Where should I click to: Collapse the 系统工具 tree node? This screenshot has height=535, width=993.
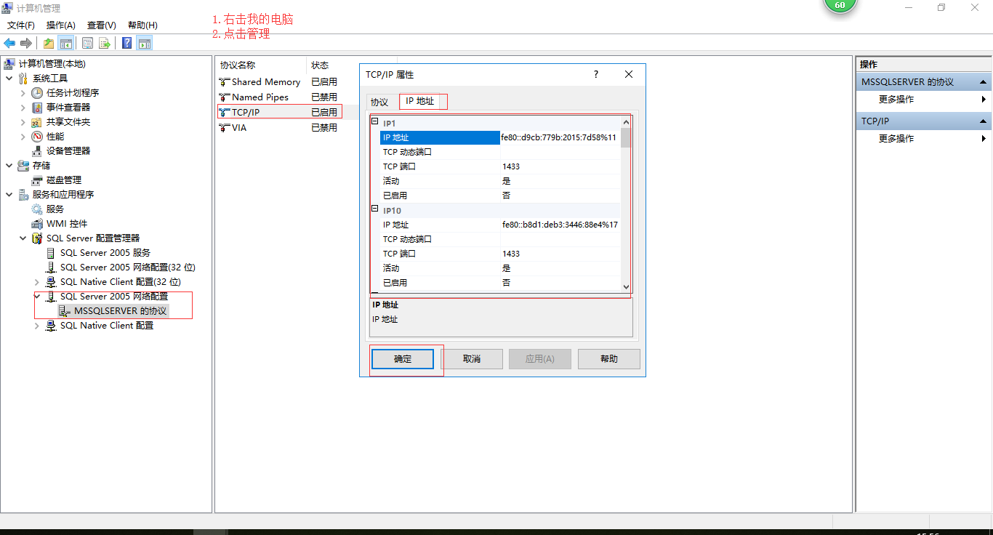click(x=9, y=78)
